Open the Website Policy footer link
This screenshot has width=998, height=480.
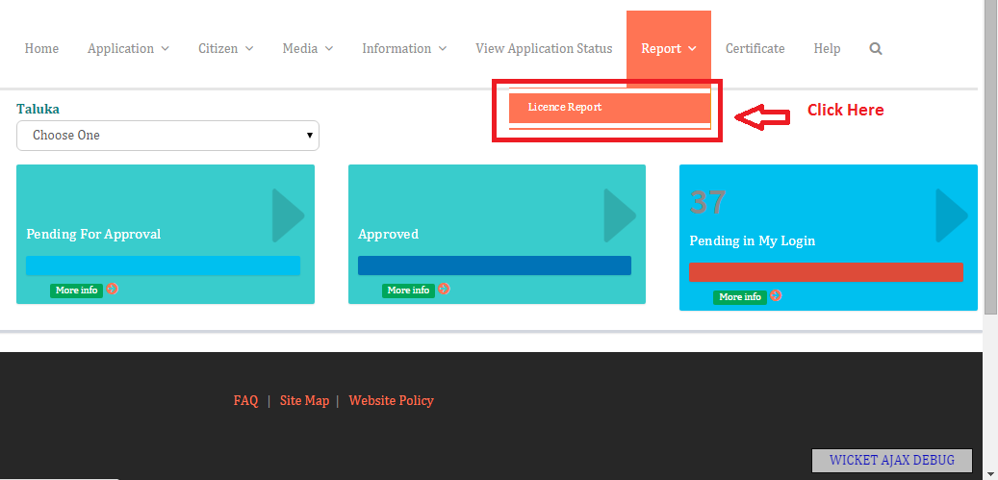pos(391,401)
